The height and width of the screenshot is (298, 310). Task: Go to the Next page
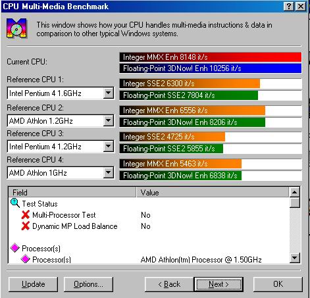(x=219, y=284)
